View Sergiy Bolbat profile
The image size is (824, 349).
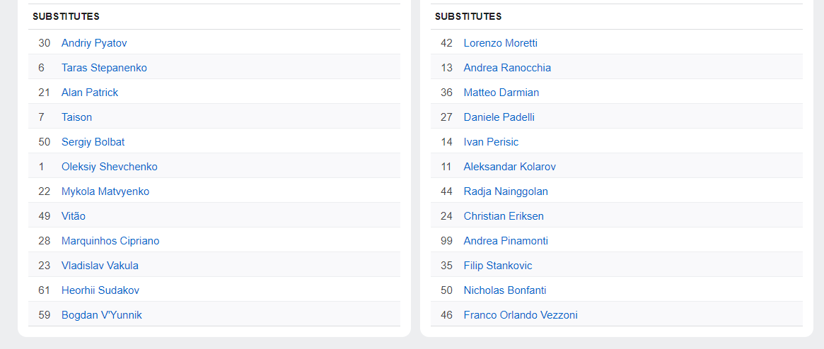[93, 142]
